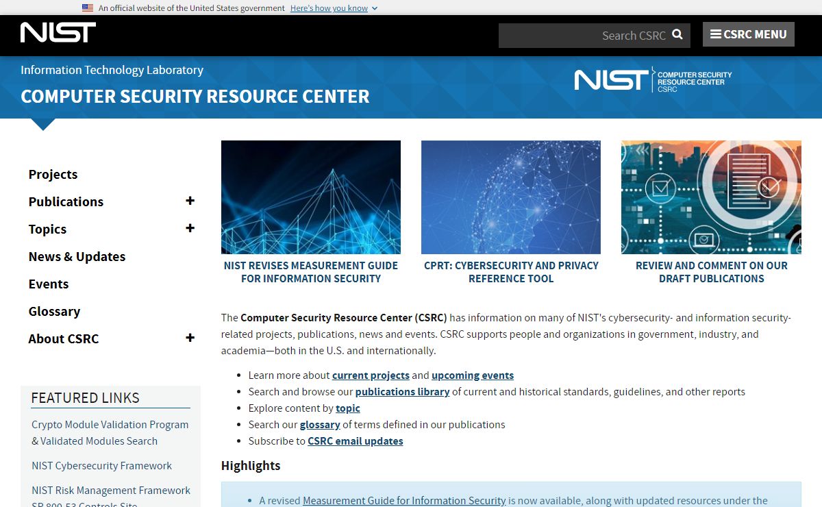This screenshot has width=822, height=507.
Task: Expand 'Here's how you know' banner
Action: click(334, 8)
